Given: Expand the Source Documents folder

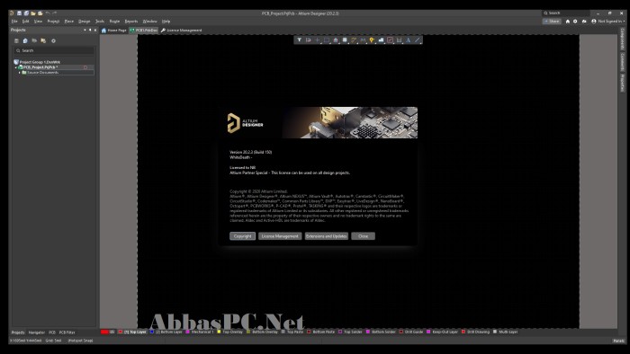Looking at the screenshot, I should tap(19, 73).
